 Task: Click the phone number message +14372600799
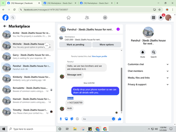point(75,103)
